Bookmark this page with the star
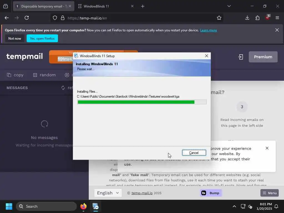The image size is (284, 213). pyautogui.click(x=219, y=18)
